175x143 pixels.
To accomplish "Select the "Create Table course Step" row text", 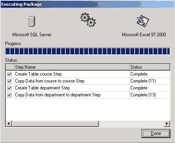I will click(x=38, y=74).
